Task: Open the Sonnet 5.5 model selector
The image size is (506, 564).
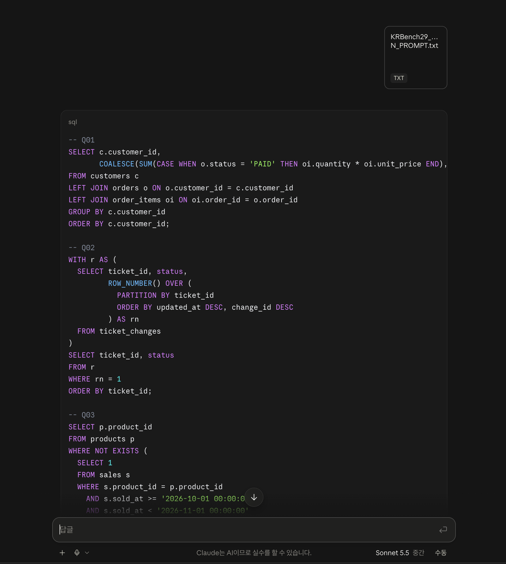Action: click(x=392, y=553)
